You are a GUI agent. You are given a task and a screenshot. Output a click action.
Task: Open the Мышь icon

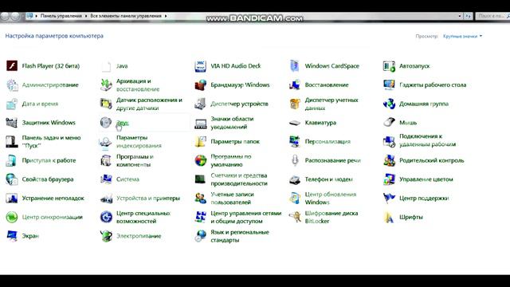(390, 123)
